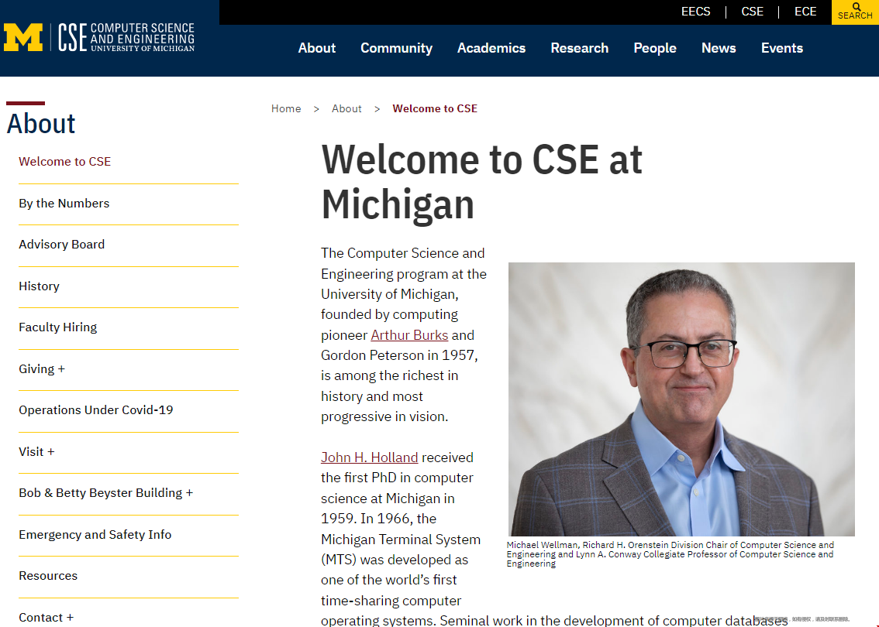Expand the Visit + sidebar item
Image resolution: width=879 pixels, height=627 pixels.
36,452
